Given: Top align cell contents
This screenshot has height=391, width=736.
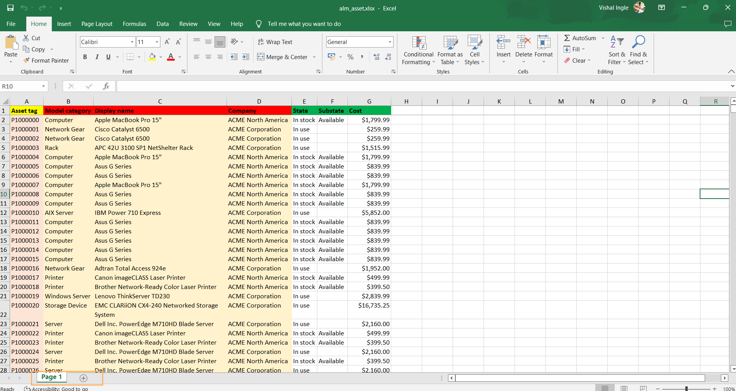Looking at the screenshot, I should pos(197,41).
